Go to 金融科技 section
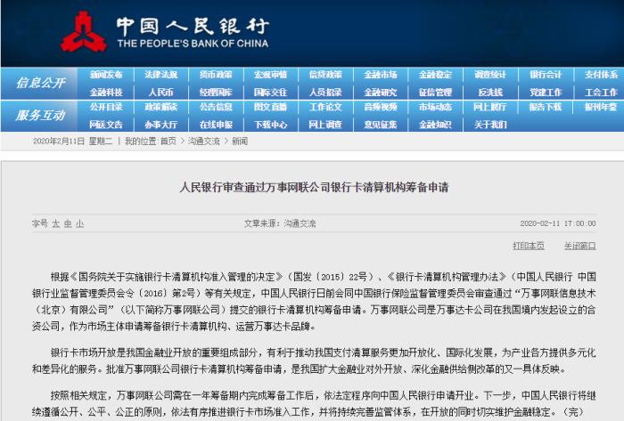This screenshot has height=421, width=624. [106, 93]
